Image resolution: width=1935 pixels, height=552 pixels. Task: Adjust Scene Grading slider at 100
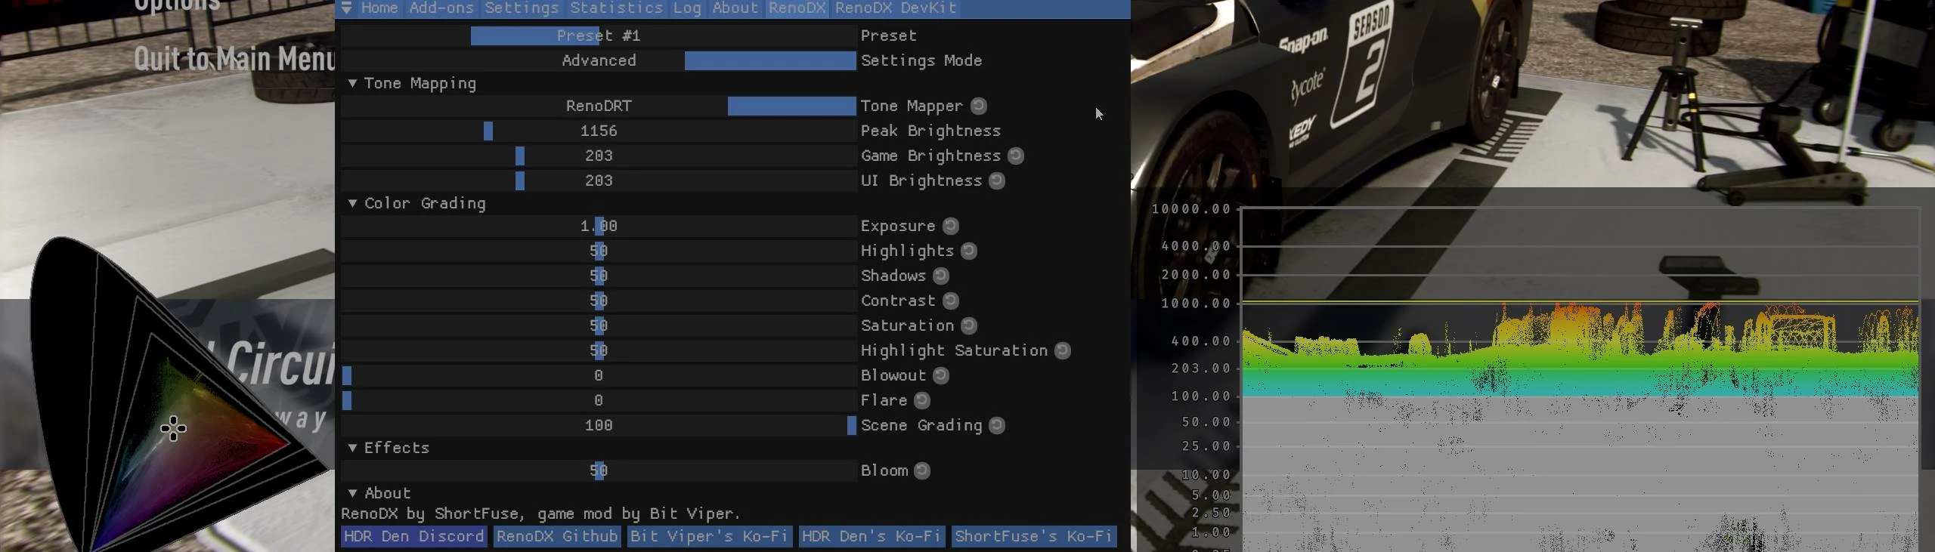tap(599, 425)
